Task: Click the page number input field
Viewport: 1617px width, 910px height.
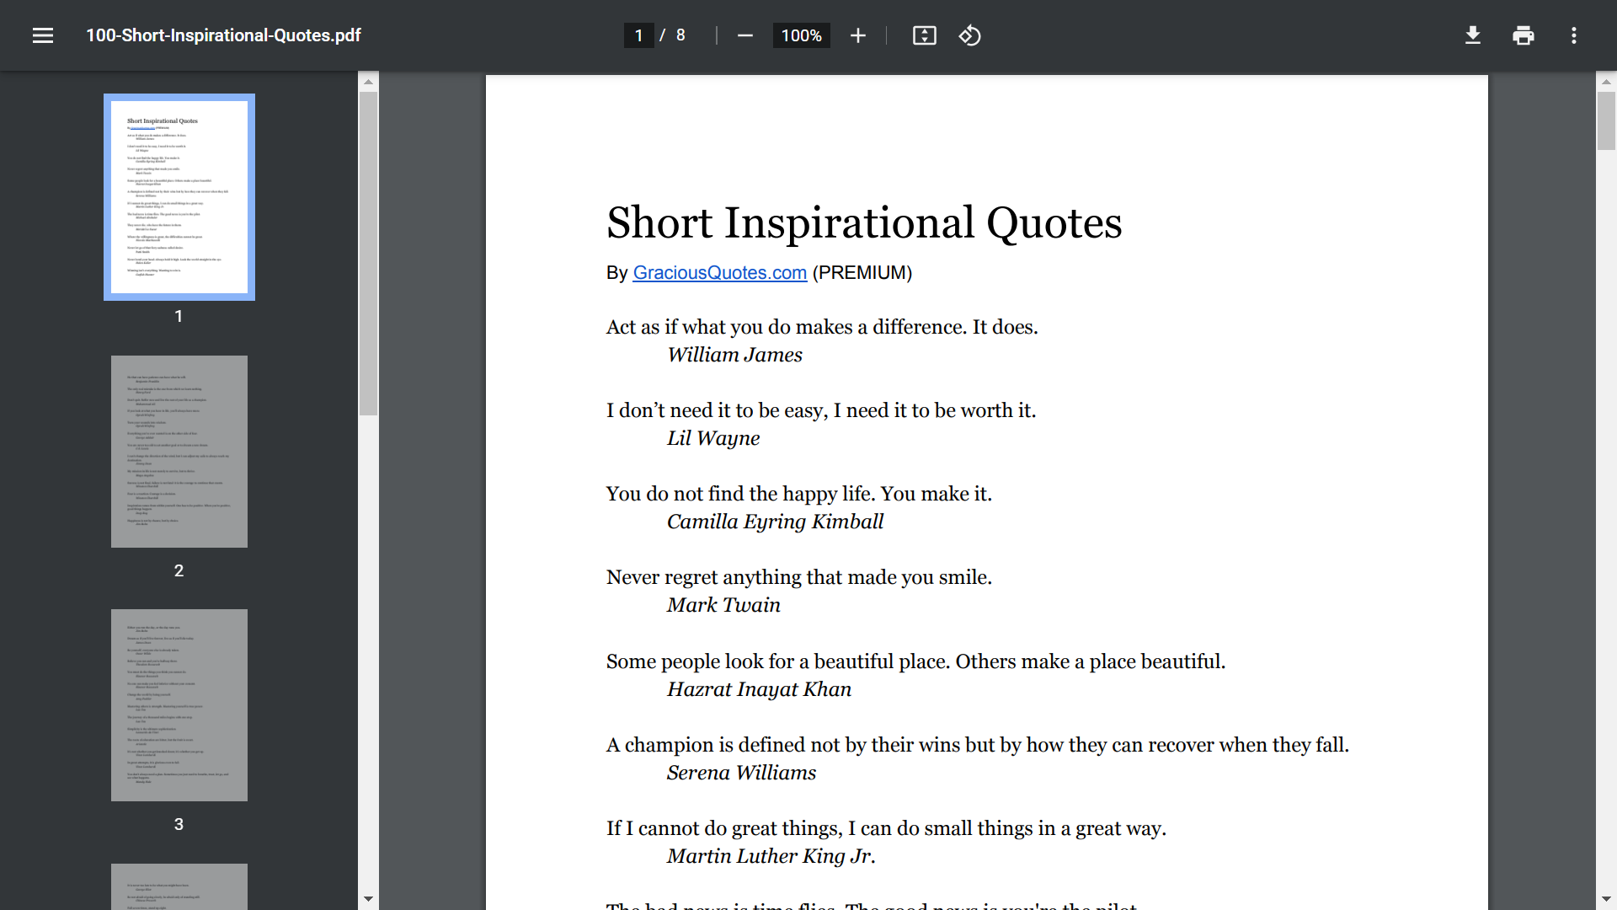Action: tap(638, 35)
